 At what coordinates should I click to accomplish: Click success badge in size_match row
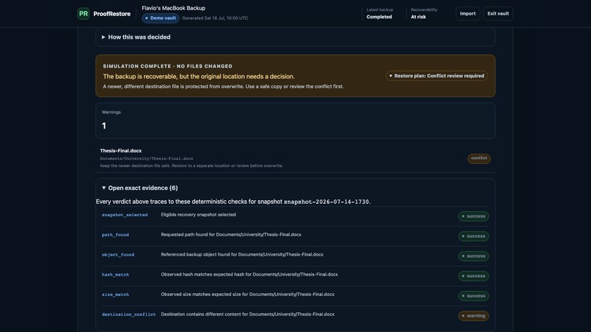[474, 296]
